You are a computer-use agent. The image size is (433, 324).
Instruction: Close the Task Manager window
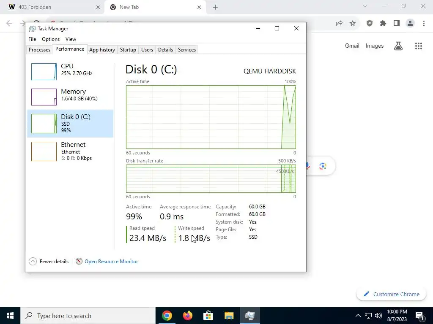pos(296,28)
